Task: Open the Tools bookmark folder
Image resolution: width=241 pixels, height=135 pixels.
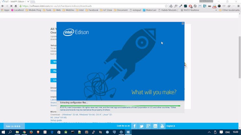Action: 47,10
